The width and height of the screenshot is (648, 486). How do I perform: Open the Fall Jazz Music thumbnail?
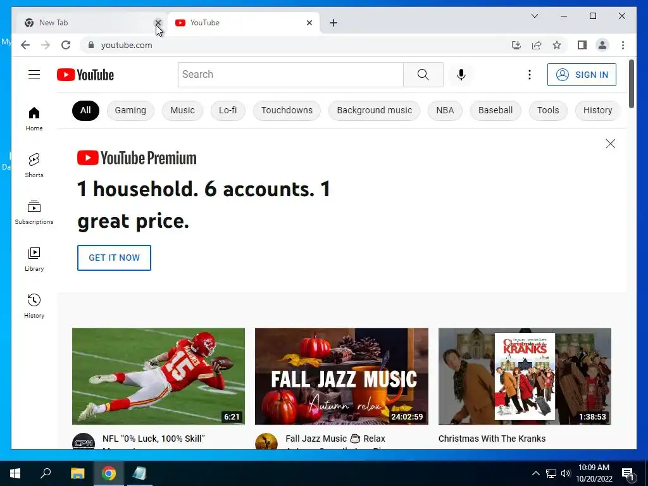coord(341,377)
